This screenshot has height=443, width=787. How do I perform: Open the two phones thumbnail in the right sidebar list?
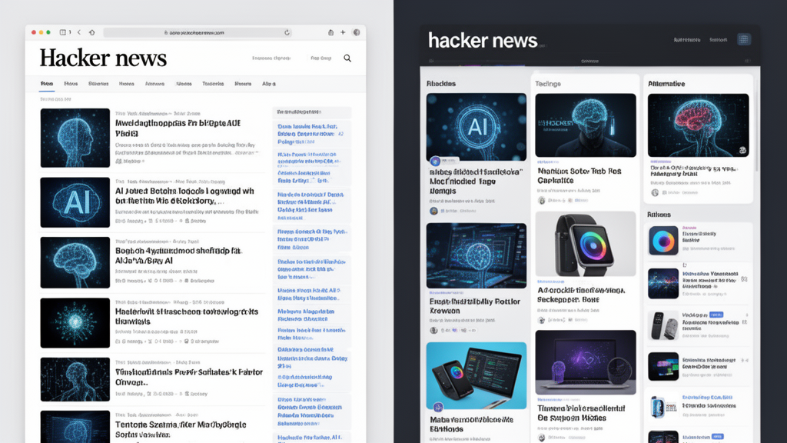click(x=663, y=325)
